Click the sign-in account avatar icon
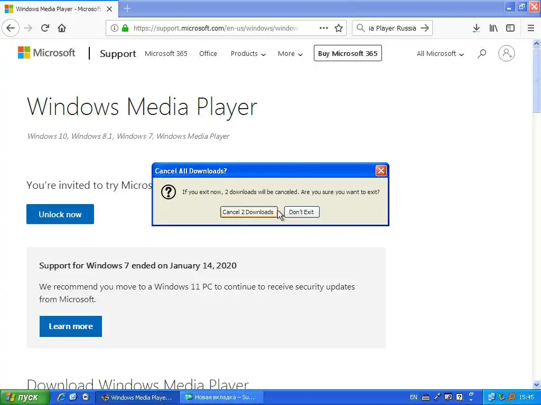Image resolution: width=541 pixels, height=405 pixels. tap(507, 53)
